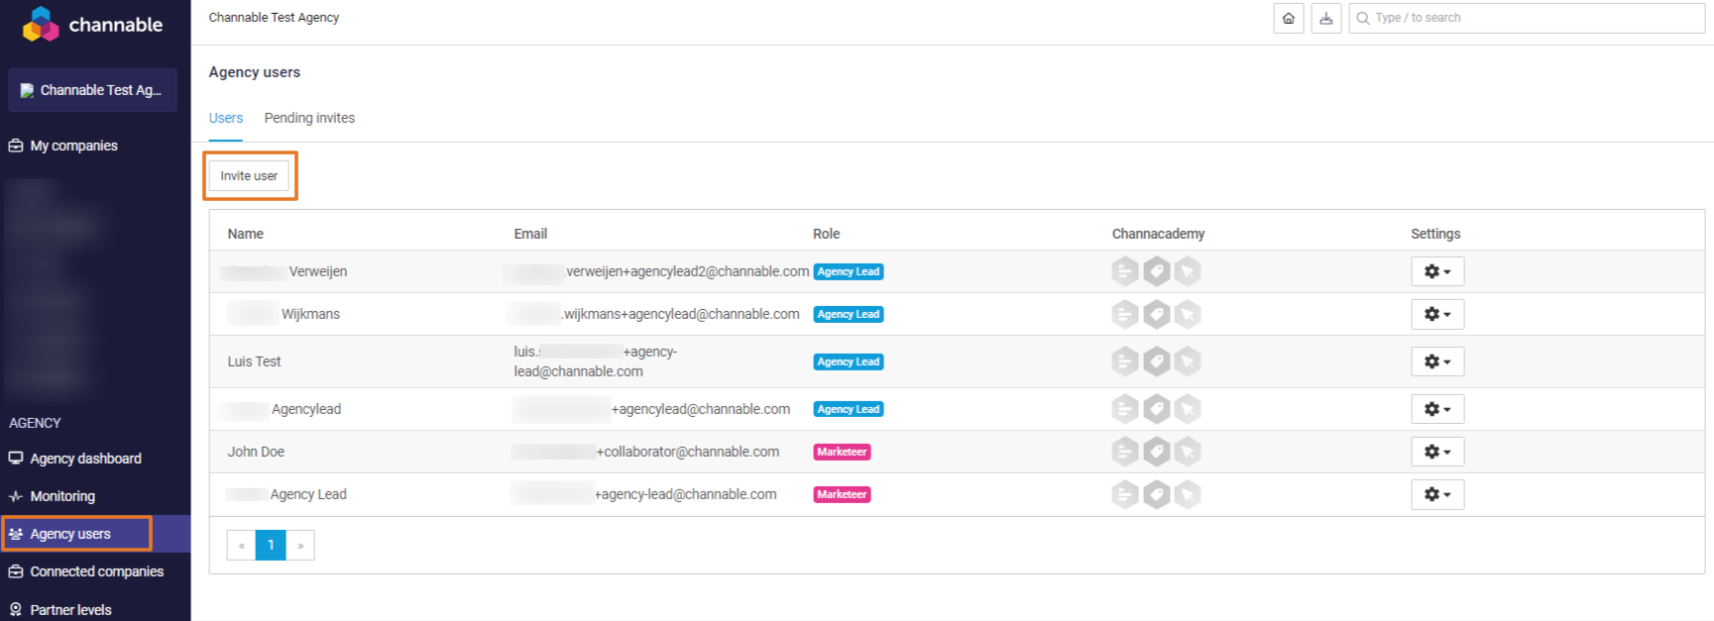Open settings gear dropdown for Luis Test
The image size is (1714, 621).
tap(1437, 362)
